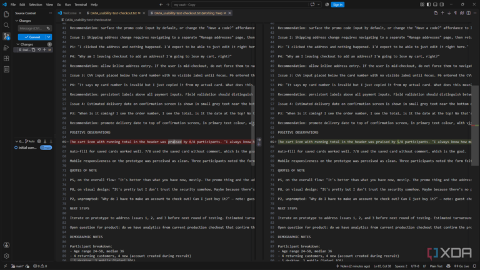The image size is (480, 270).
Task: Click the Go Live button in status bar
Action: pyautogui.click(x=461, y=266)
